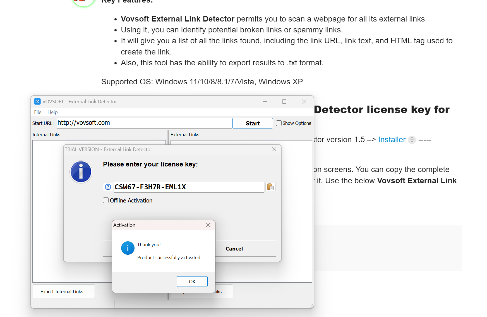The image size is (487, 317).
Task: Minimize the External Link Detector window
Action: coord(265,101)
